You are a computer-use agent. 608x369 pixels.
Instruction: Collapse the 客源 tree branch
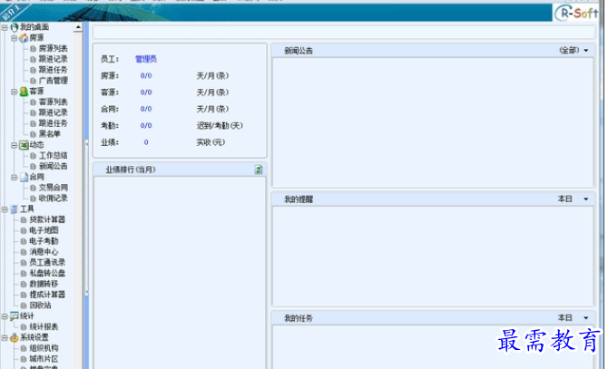pyautogui.click(x=14, y=92)
